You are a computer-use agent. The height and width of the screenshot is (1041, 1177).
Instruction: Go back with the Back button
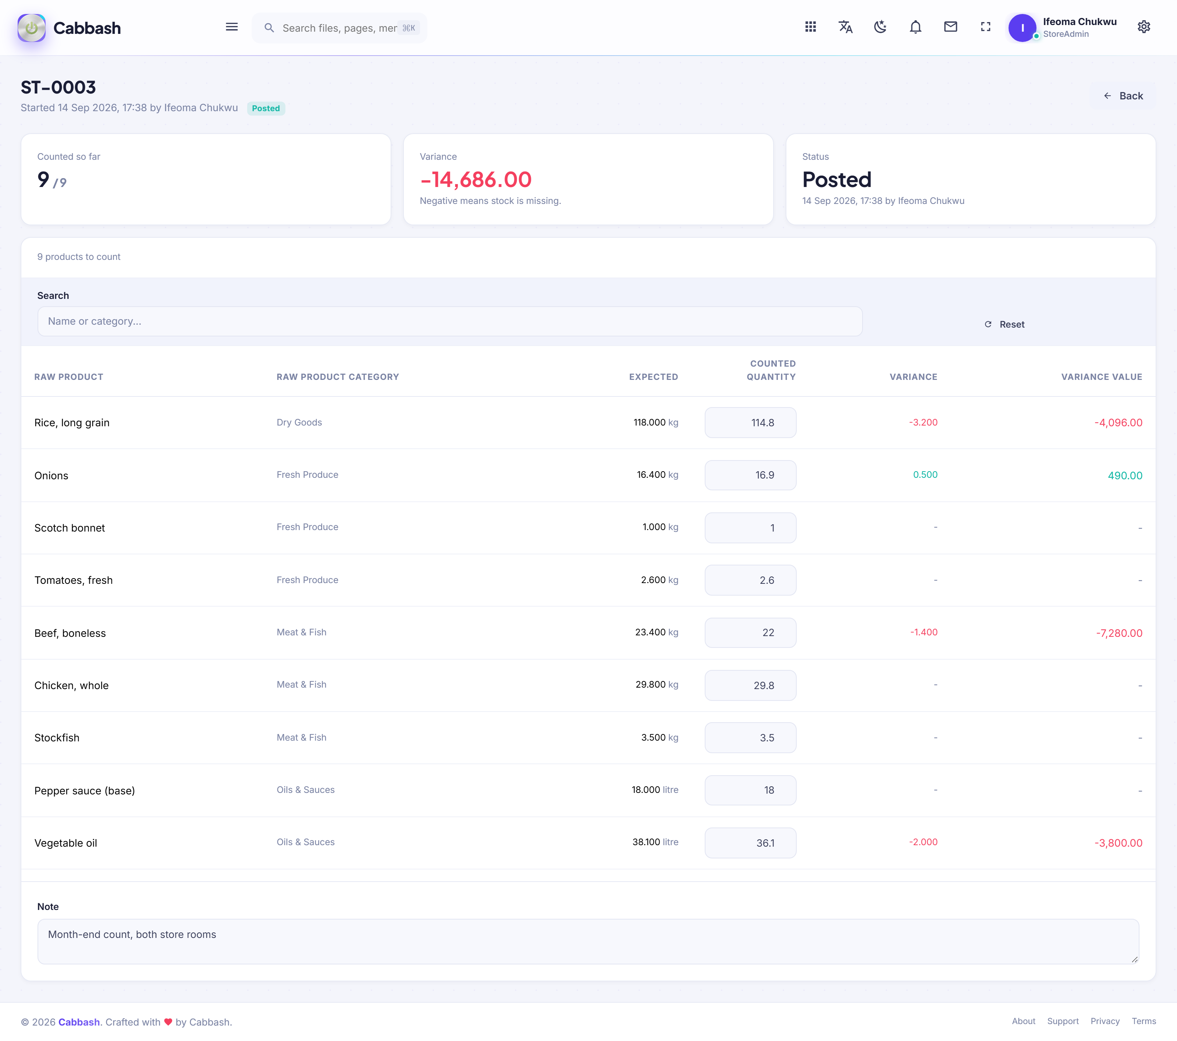[1123, 96]
